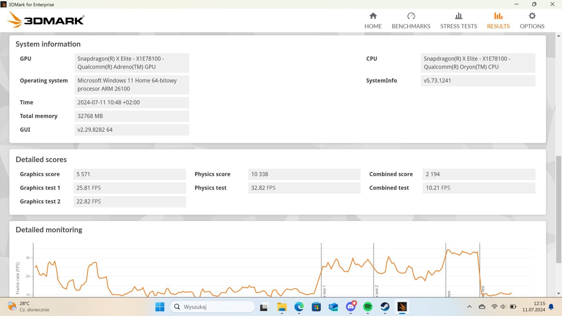Image resolution: width=562 pixels, height=316 pixels.
Task: Open Steam from the taskbar
Action: 385,307
